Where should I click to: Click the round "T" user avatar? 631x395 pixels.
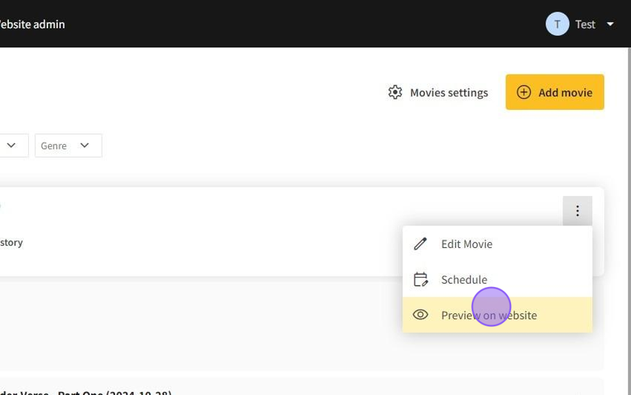click(557, 24)
